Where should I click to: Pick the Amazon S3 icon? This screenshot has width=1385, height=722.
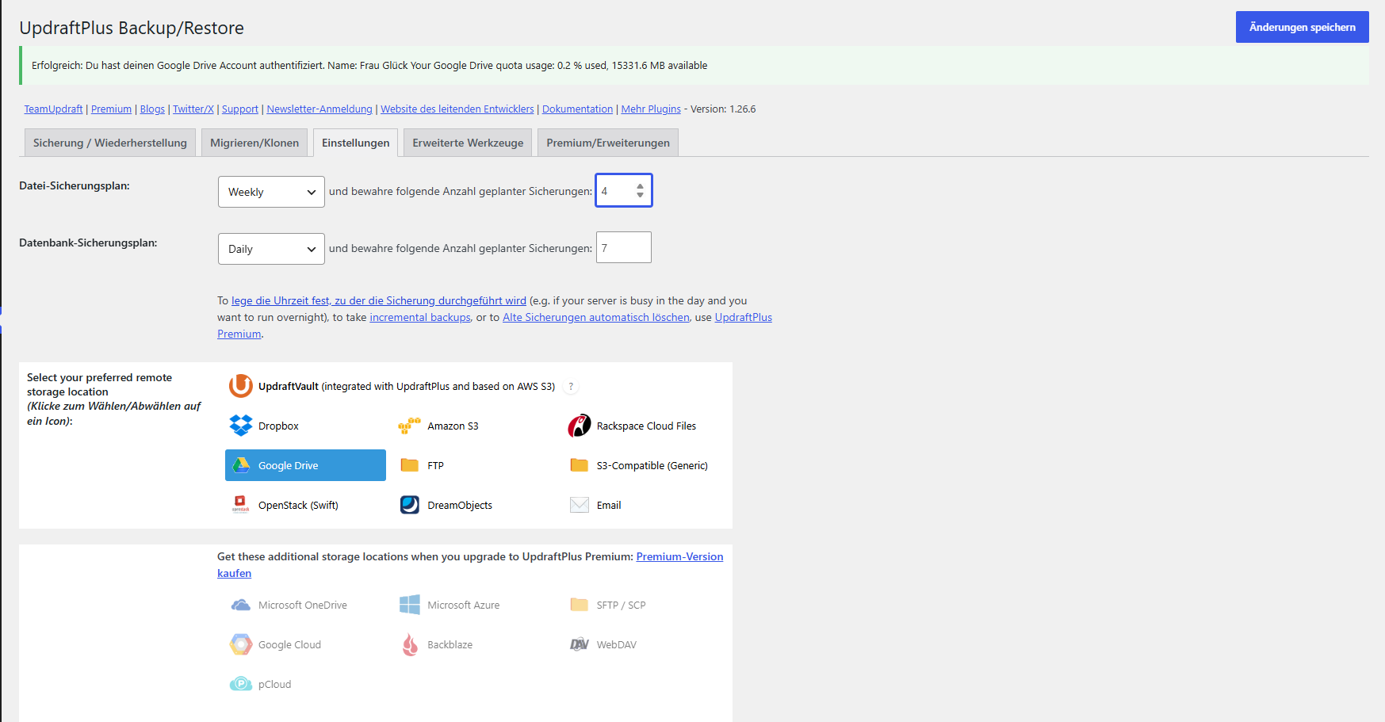point(409,426)
